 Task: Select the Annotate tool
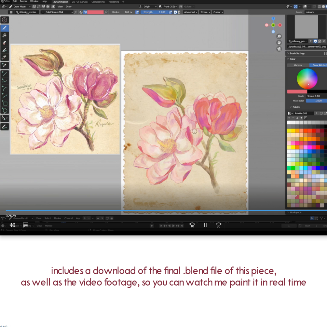[4, 127]
